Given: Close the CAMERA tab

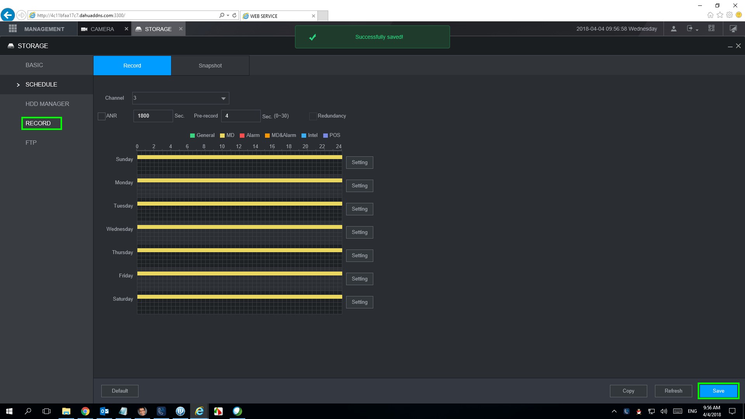Looking at the screenshot, I should (x=126, y=29).
